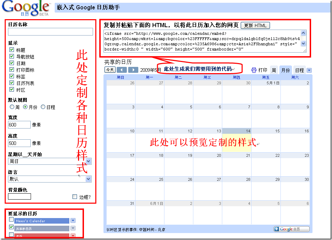Select the 日程 default view radio

(x=43, y=107)
